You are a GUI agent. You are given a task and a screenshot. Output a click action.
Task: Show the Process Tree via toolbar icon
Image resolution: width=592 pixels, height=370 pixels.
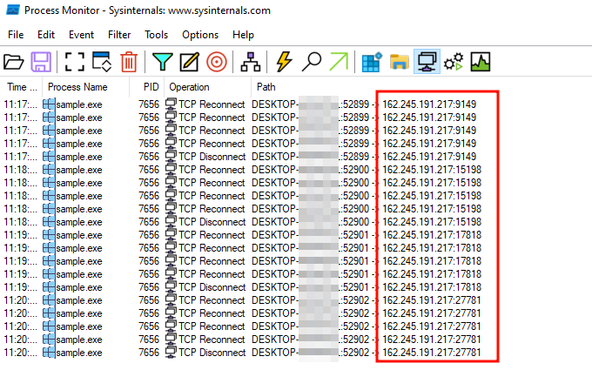click(x=251, y=62)
